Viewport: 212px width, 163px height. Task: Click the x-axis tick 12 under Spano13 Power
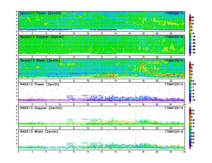101,34
